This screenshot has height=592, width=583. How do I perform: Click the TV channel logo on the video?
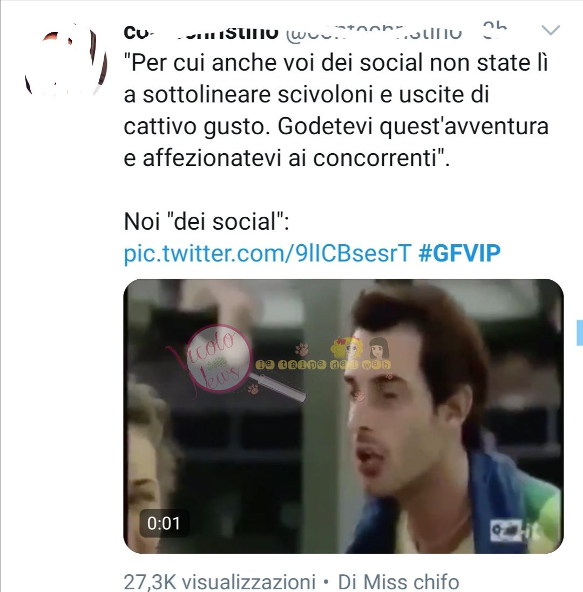pyautogui.click(x=514, y=531)
